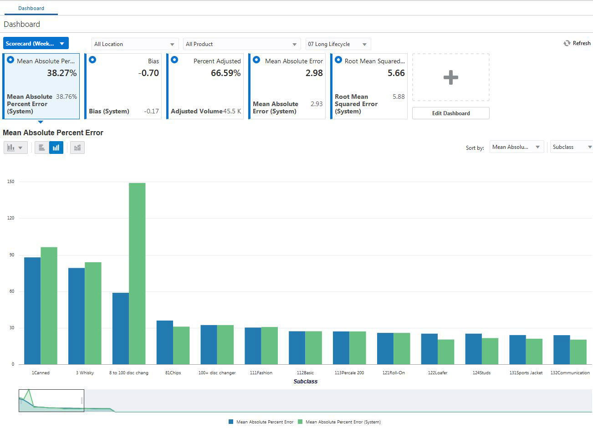Click the Refresh icon
This screenshot has width=593, height=428.
coord(566,43)
